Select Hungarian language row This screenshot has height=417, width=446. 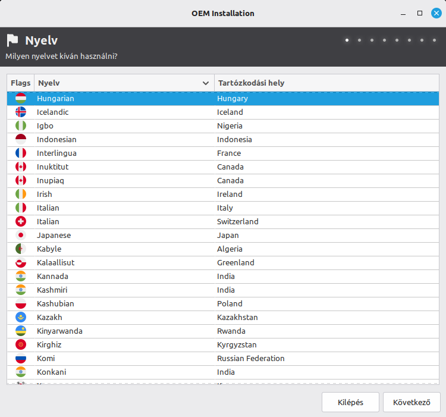coord(119,98)
